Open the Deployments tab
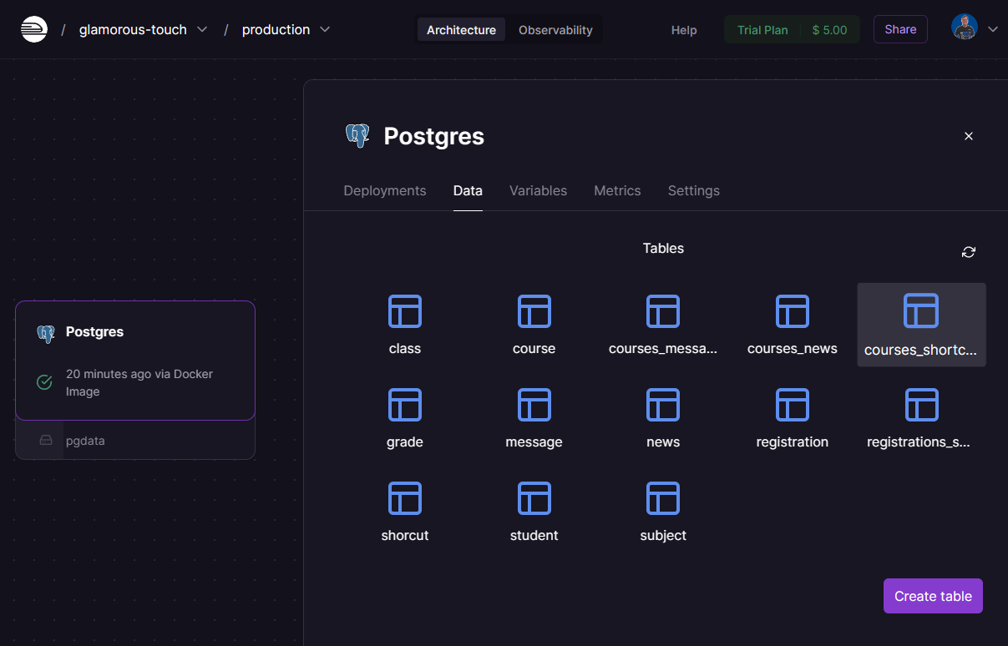 pos(385,190)
